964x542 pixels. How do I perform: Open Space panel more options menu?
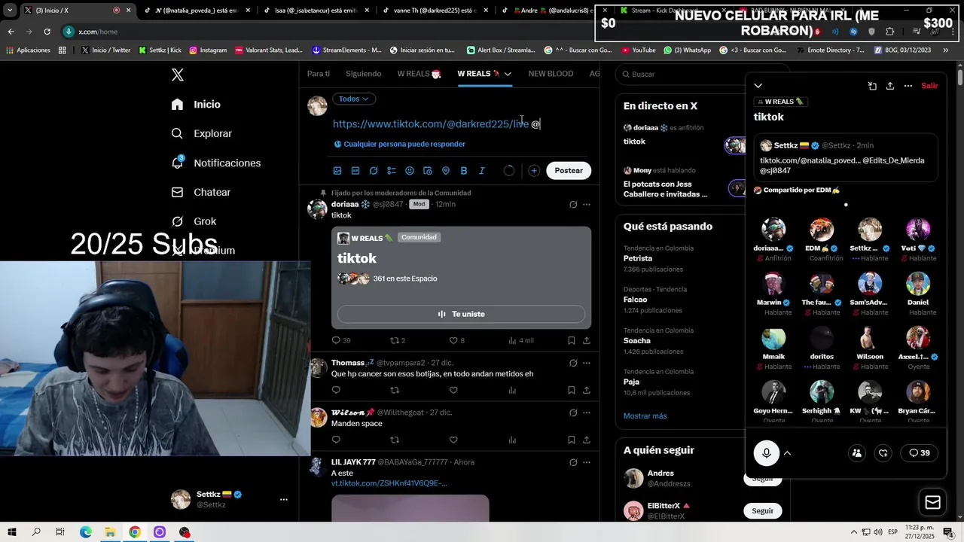coord(908,86)
